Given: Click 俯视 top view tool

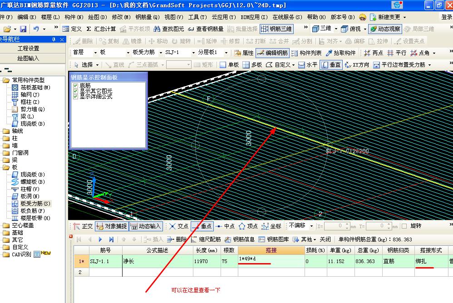Looking at the screenshot, I should click(351, 29).
